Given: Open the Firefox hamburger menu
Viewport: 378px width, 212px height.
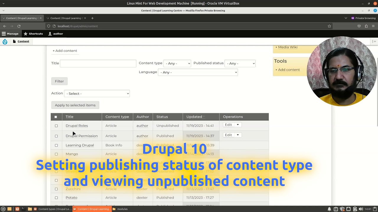Looking at the screenshot, I should coord(374,26).
